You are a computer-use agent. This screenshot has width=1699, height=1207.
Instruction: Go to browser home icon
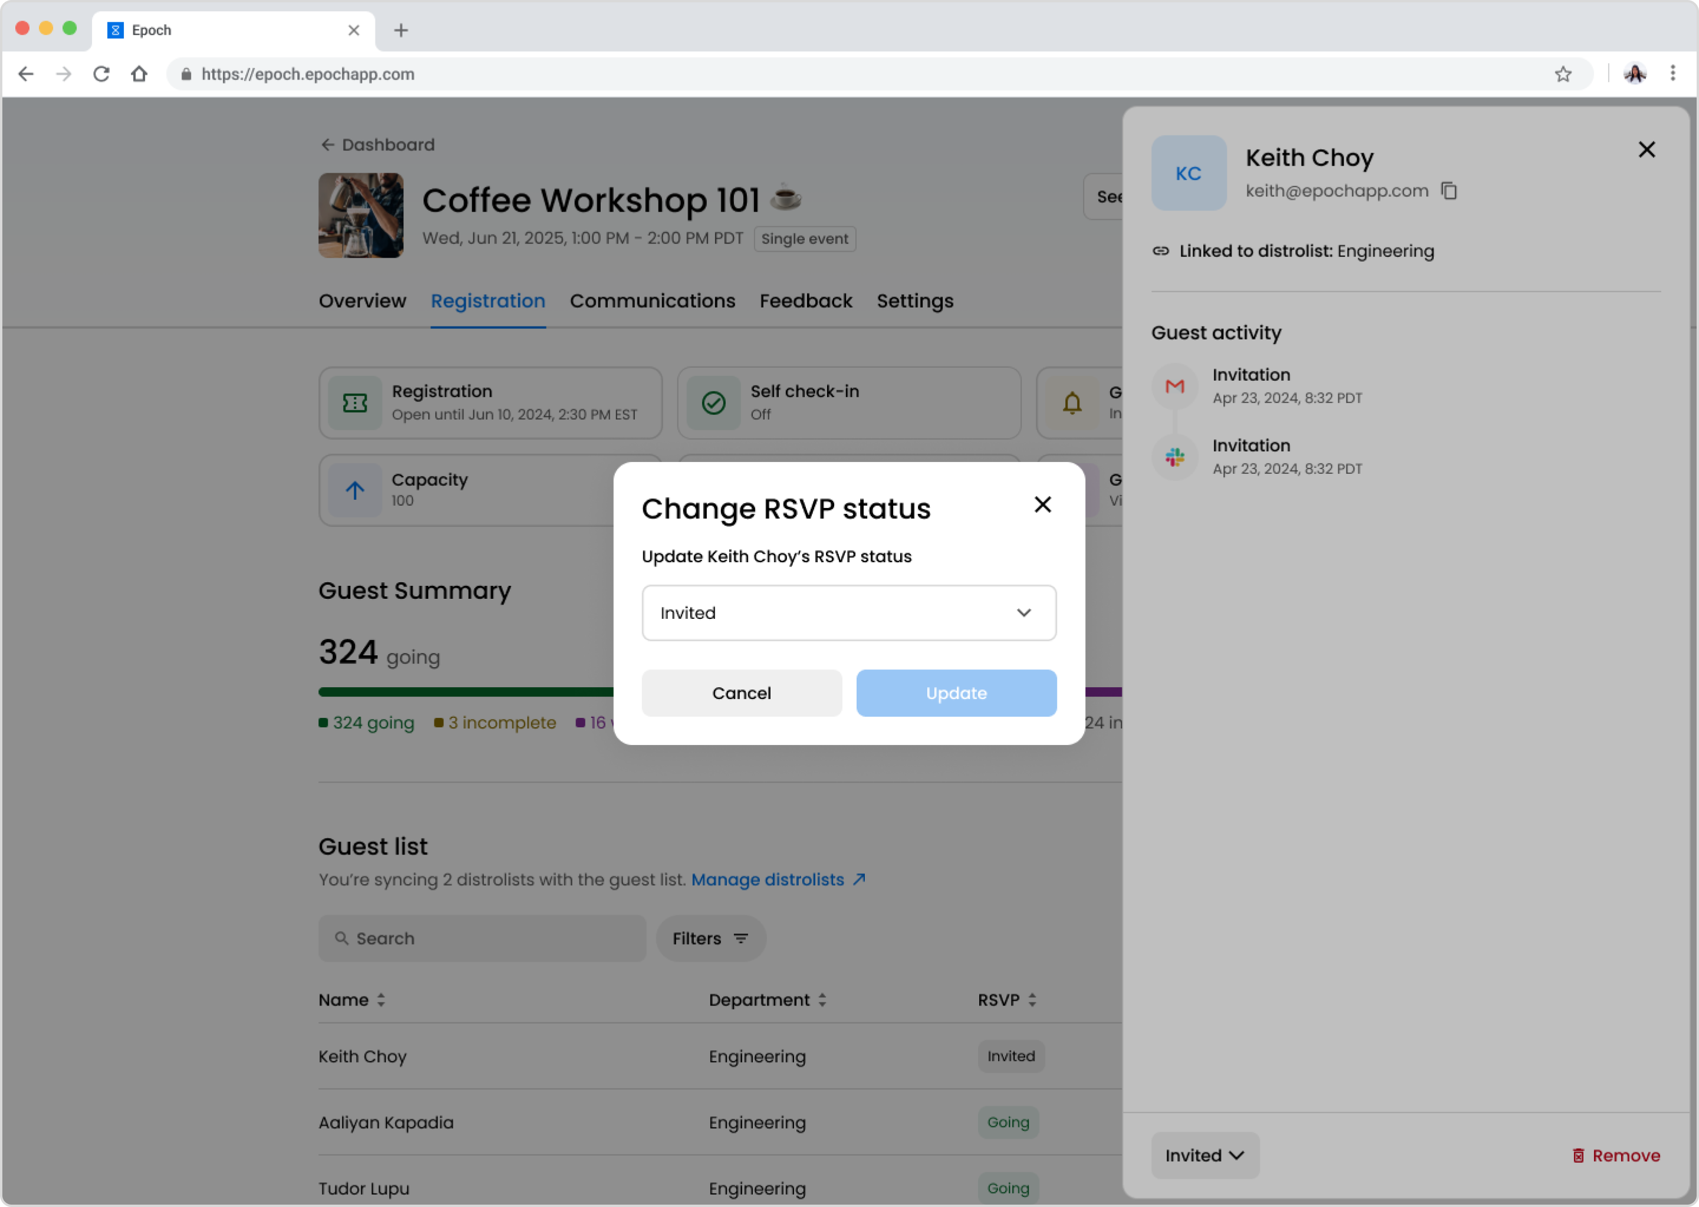coord(139,74)
